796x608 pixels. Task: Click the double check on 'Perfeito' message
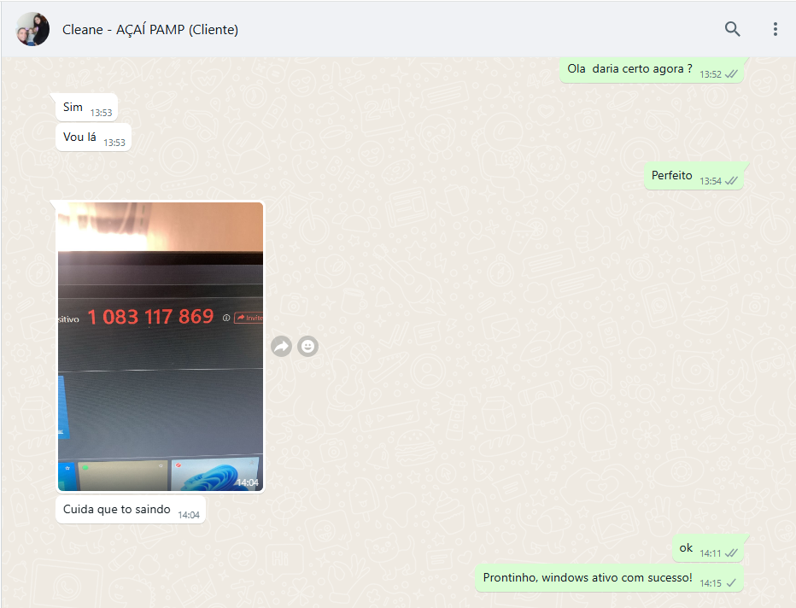pyautogui.click(x=732, y=181)
